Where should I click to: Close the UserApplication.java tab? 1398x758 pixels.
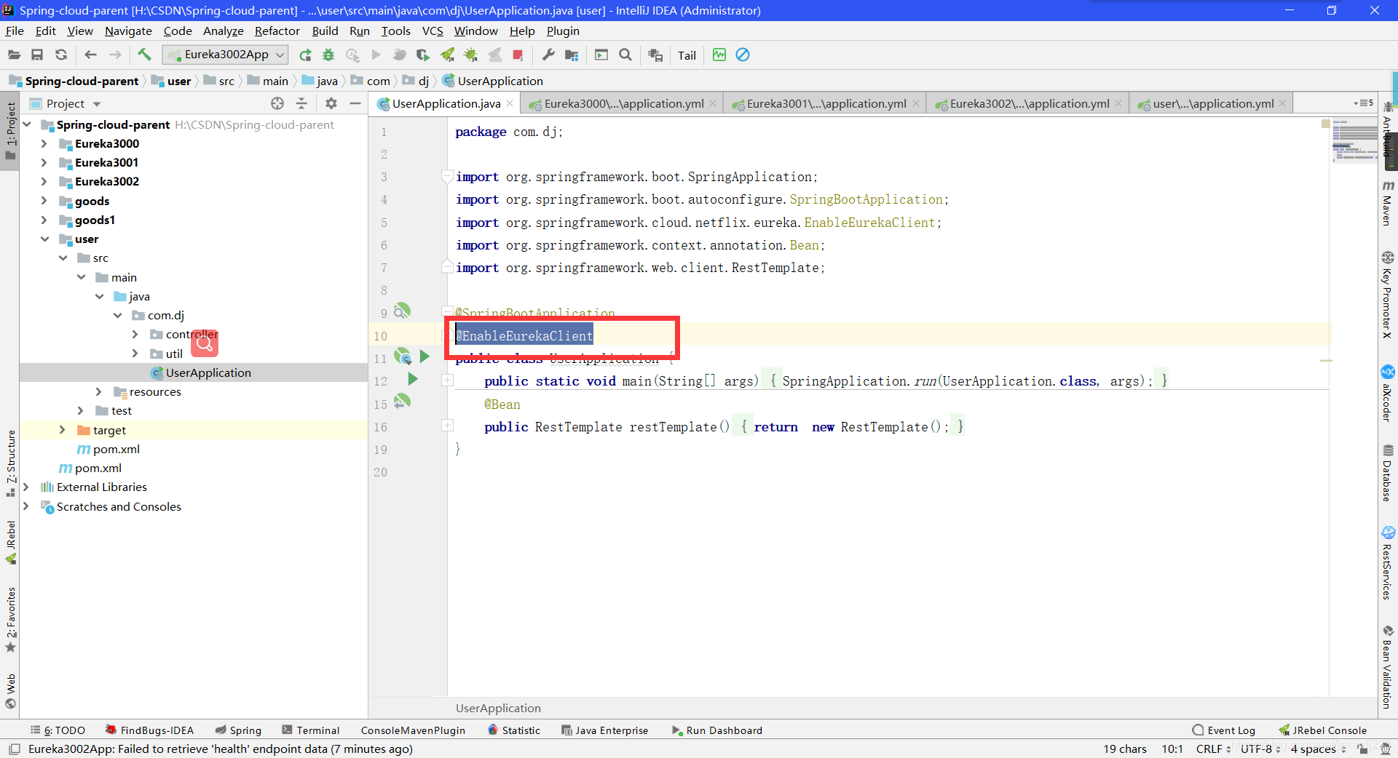click(x=510, y=103)
